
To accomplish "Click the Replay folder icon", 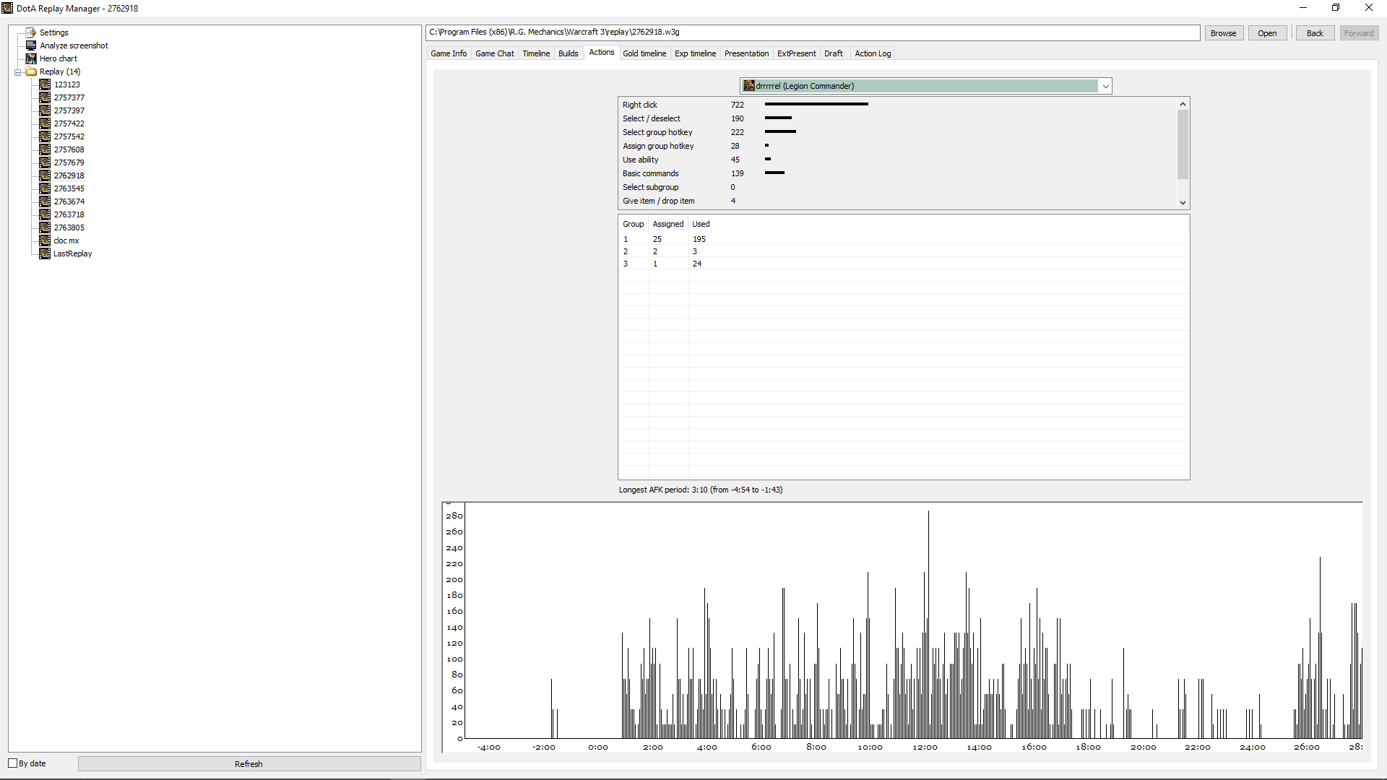I will click(x=31, y=71).
